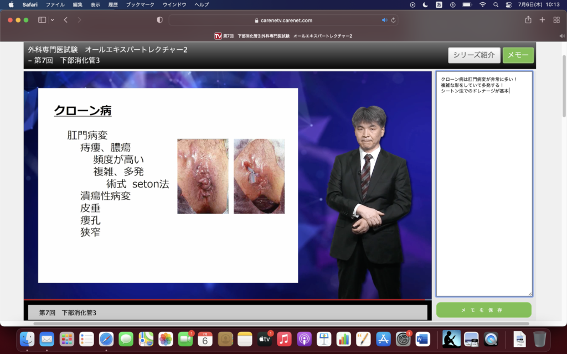Open the Japanese input source menu
Viewport: 567px width, 354px height.
(x=439, y=4)
